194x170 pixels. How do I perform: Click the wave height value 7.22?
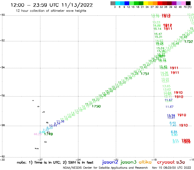point(46,130)
